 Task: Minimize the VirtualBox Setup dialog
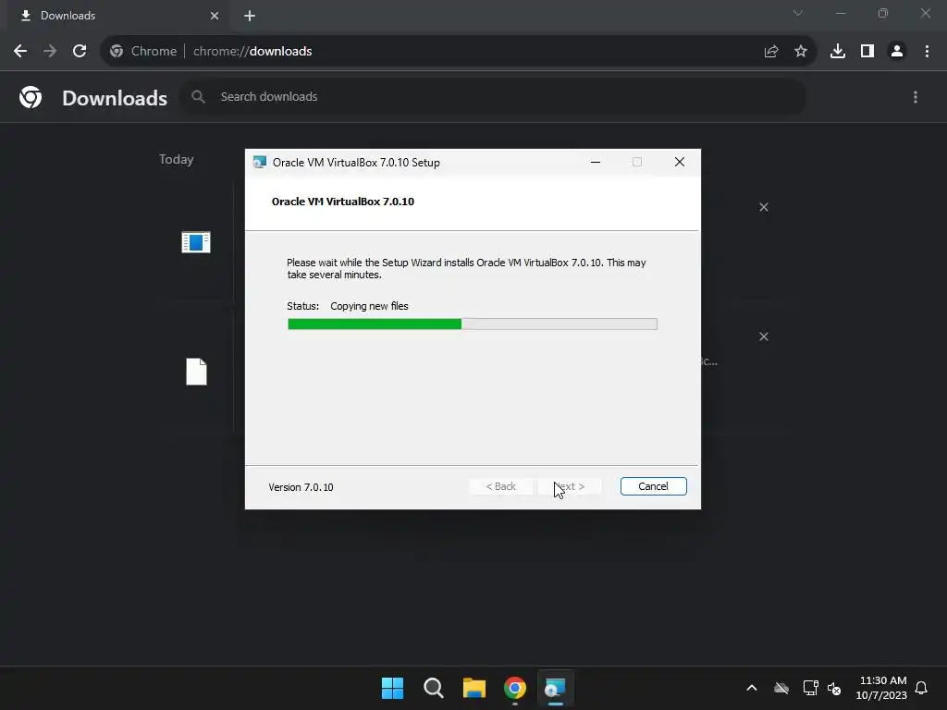click(596, 162)
